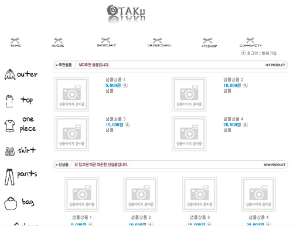Image resolution: width=293 pixels, height=226 pixels.
Task: Open COMMUNITY navigation item
Action: (251, 42)
